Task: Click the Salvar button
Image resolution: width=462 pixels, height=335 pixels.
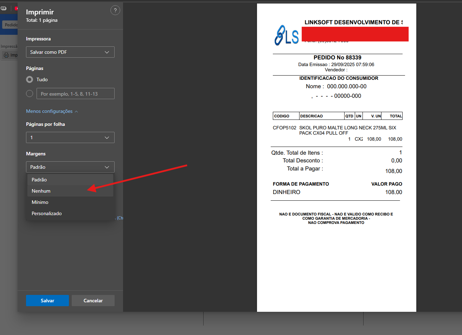Action: click(x=47, y=301)
